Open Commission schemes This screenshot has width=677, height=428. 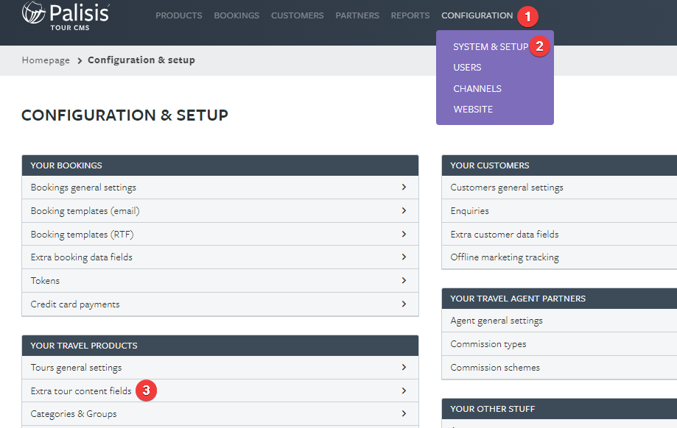pos(559,368)
